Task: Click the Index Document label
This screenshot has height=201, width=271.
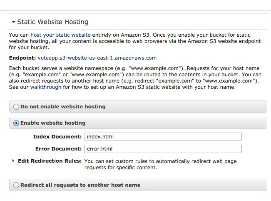Action: tap(57, 137)
